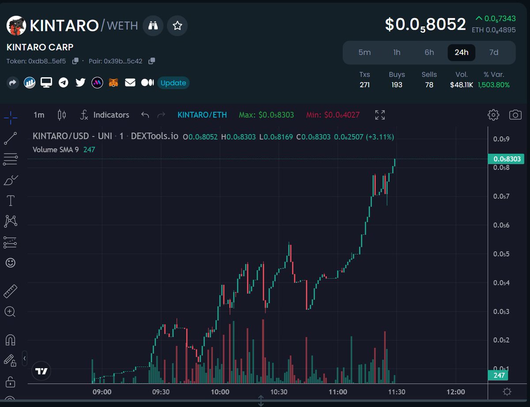Select the 5m timeframe tab
The width and height of the screenshot is (530, 407).
point(364,53)
